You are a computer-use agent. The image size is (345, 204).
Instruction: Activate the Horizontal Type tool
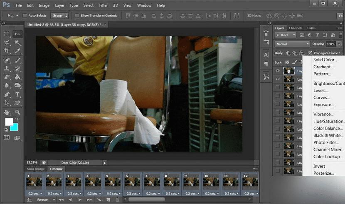(x=17, y=94)
